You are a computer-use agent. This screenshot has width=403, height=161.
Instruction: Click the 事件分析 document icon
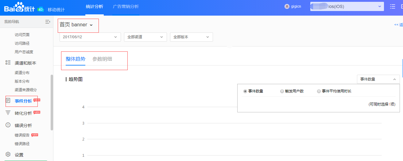[8, 101]
